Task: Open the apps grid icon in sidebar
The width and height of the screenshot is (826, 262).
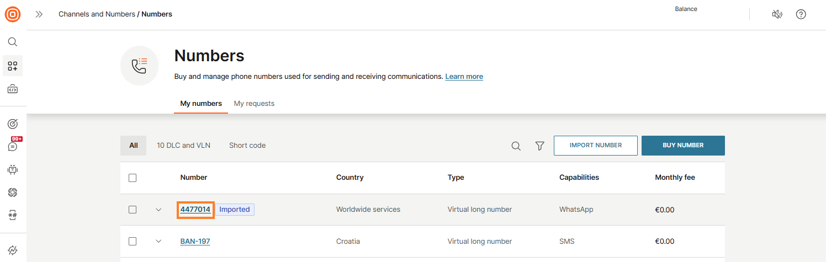Action: point(12,66)
